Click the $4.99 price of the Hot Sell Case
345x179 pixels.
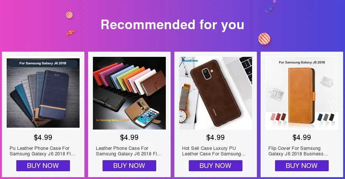click(215, 138)
